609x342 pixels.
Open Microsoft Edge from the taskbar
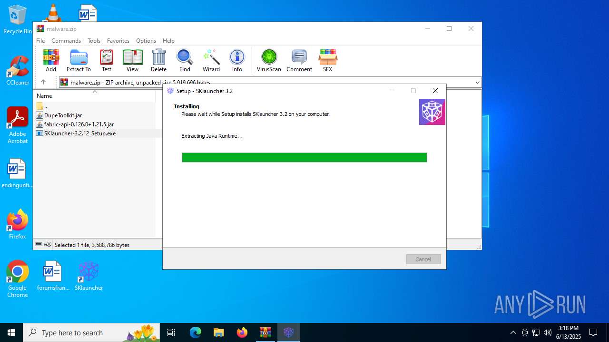[x=196, y=332]
